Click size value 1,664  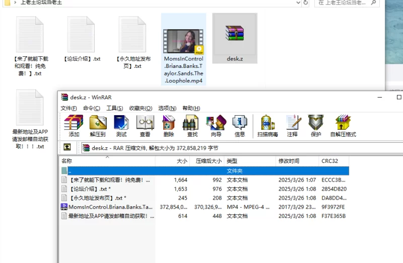pyautogui.click(x=180, y=180)
